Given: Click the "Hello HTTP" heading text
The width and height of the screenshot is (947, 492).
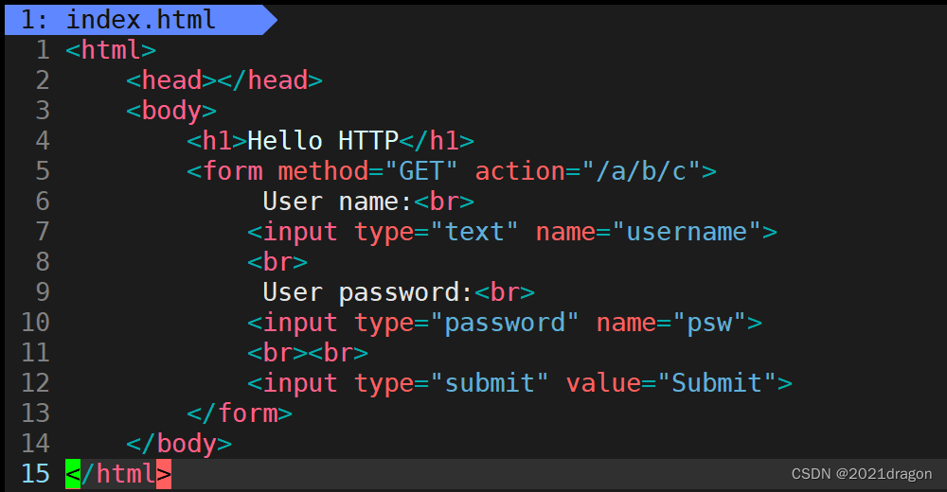Looking at the screenshot, I should pyautogui.click(x=322, y=141).
